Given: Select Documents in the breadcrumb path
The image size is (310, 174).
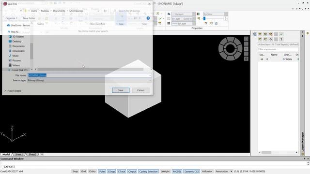Looking at the screenshot, I should 59,11.
